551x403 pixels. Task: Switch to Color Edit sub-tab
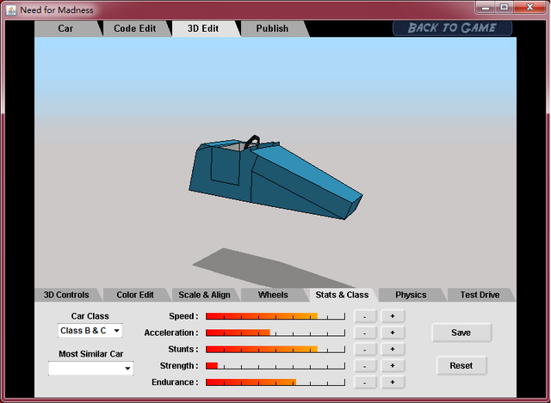[135, 295]
